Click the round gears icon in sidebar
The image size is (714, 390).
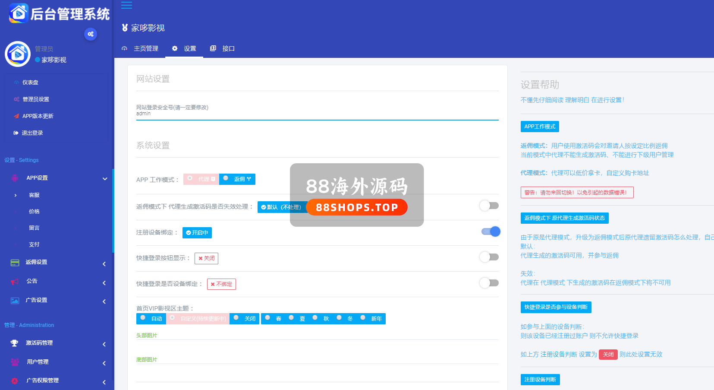point(91,34)
